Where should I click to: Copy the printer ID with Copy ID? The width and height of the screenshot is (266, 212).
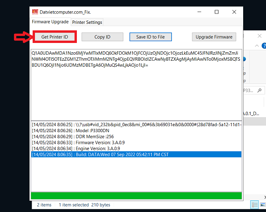click(102, 37)
